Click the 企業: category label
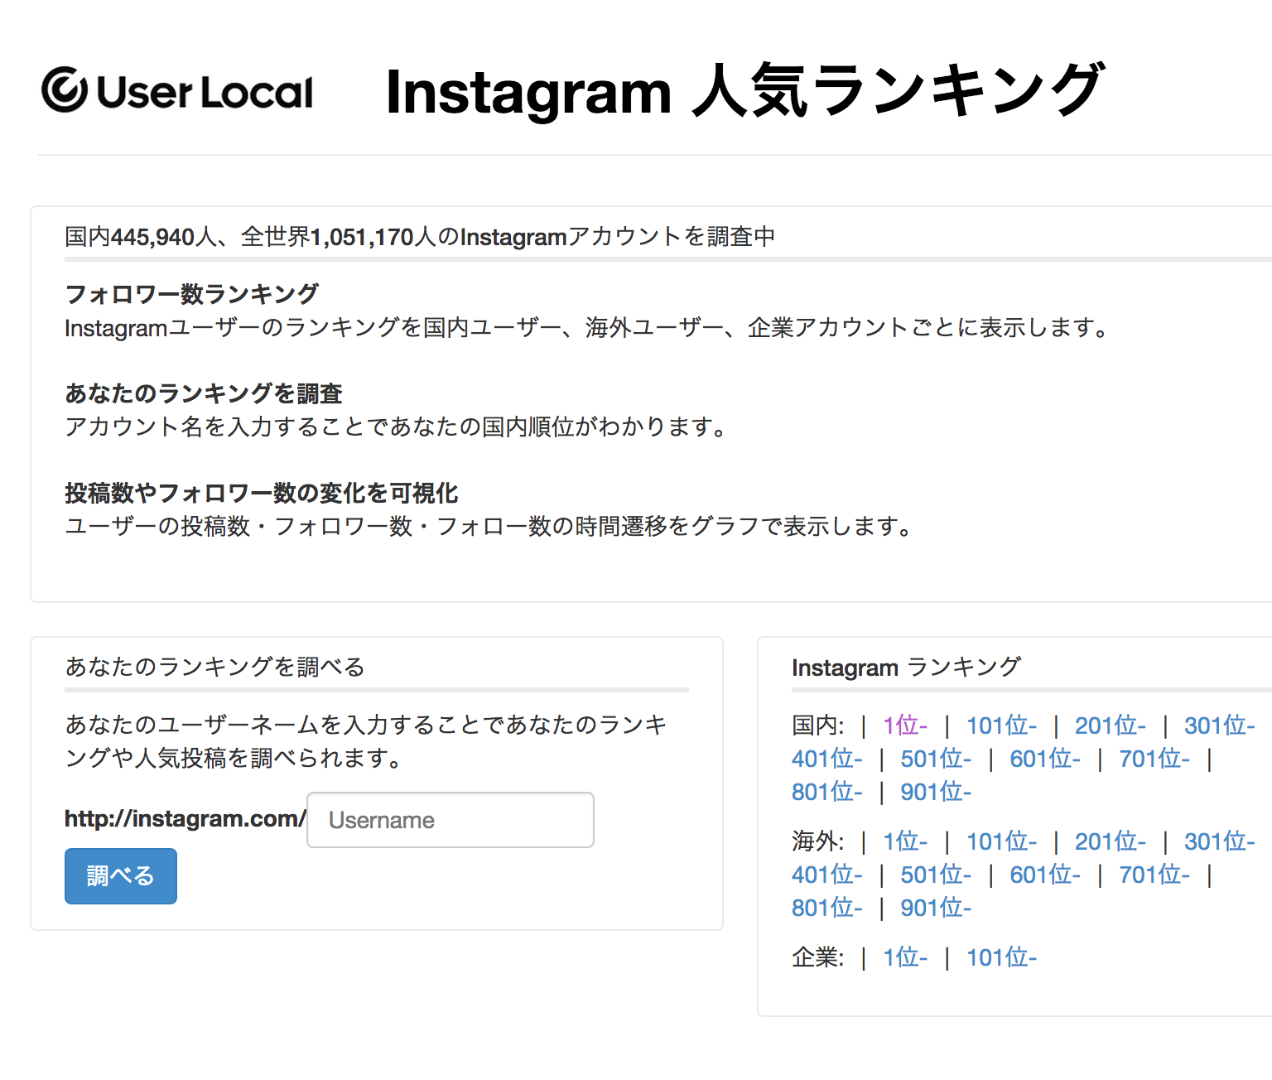1272x1080 pixels. (x=817, y=957)
